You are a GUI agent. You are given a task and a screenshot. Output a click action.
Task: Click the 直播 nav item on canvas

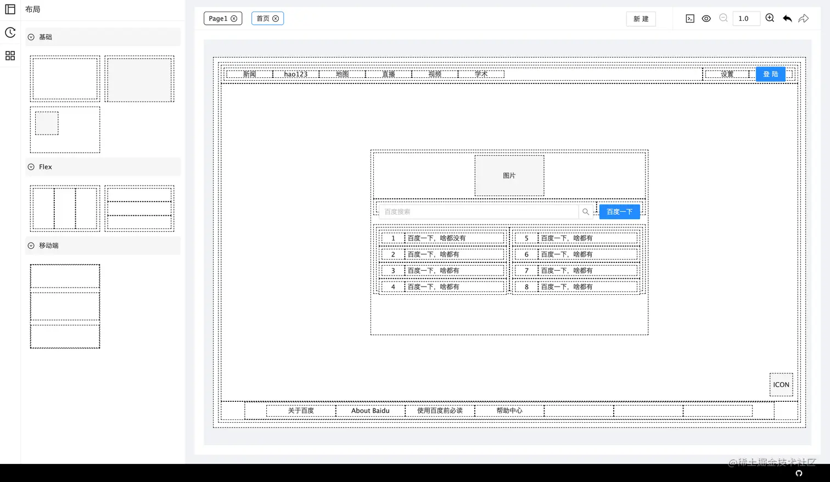389,74
